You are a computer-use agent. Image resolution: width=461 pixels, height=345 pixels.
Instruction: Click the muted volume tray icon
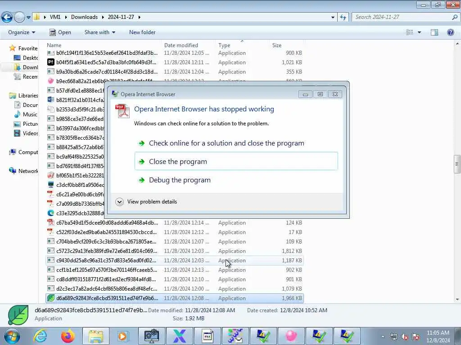(405, 337)
